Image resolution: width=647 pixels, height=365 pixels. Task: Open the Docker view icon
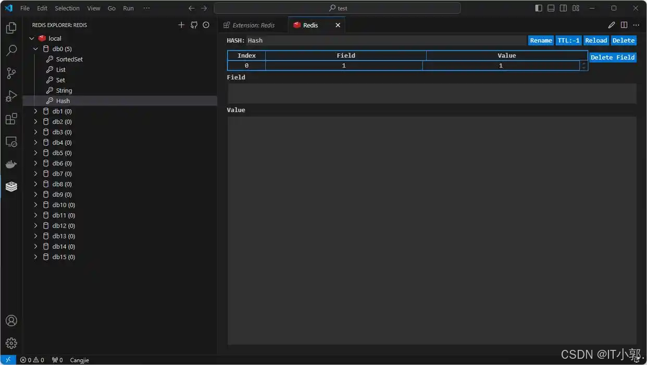11,165
